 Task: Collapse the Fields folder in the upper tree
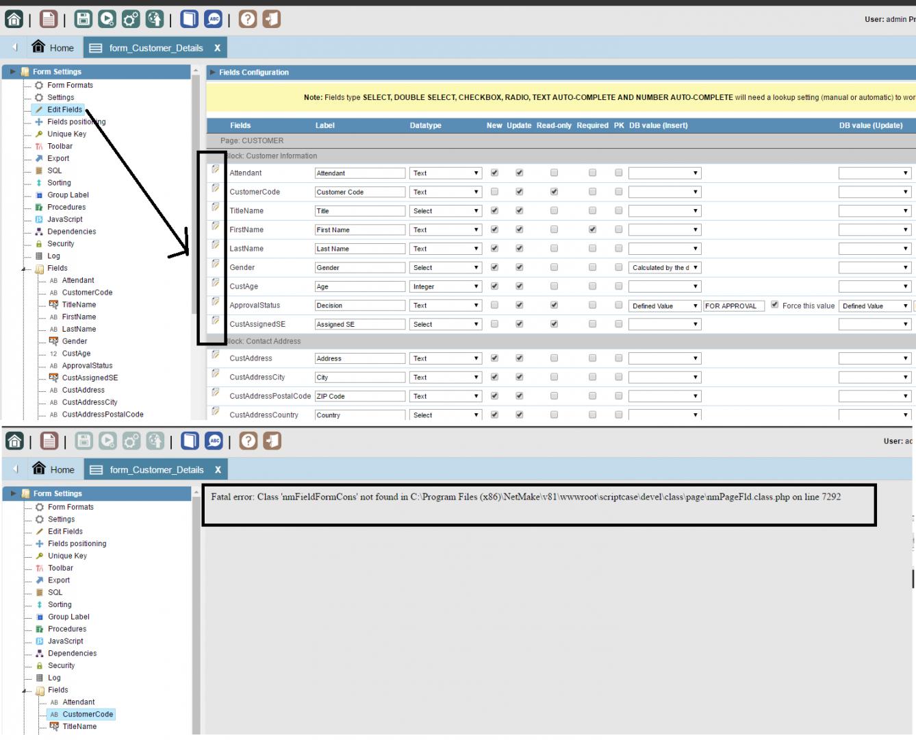click(24, 269)
